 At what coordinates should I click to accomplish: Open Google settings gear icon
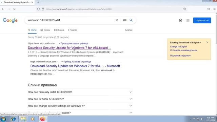(x=180, y=20)
